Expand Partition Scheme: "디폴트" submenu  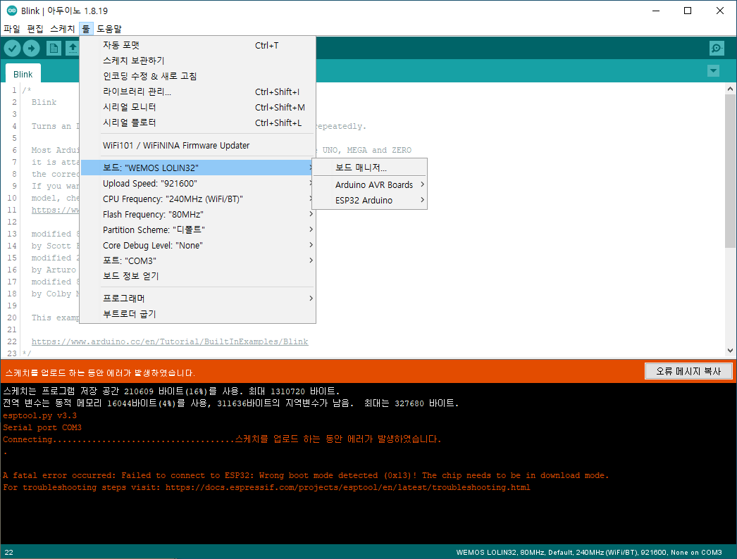198,230
